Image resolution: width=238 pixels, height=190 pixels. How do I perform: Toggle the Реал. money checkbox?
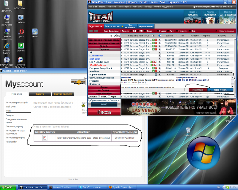pyautogui.click(x=99, y=97)
